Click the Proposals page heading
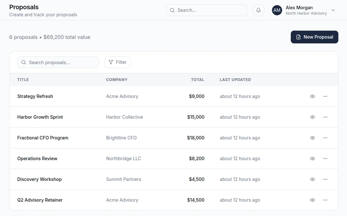Screen dimensions: 347x216 click(24, 7)
